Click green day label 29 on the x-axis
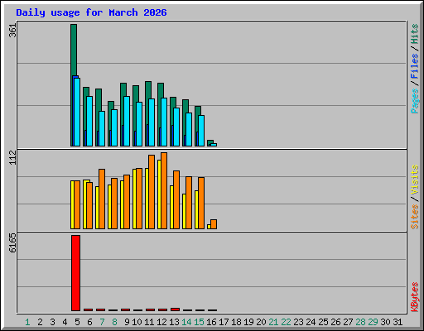Screen dimensions: 424x331 (373, 322)
